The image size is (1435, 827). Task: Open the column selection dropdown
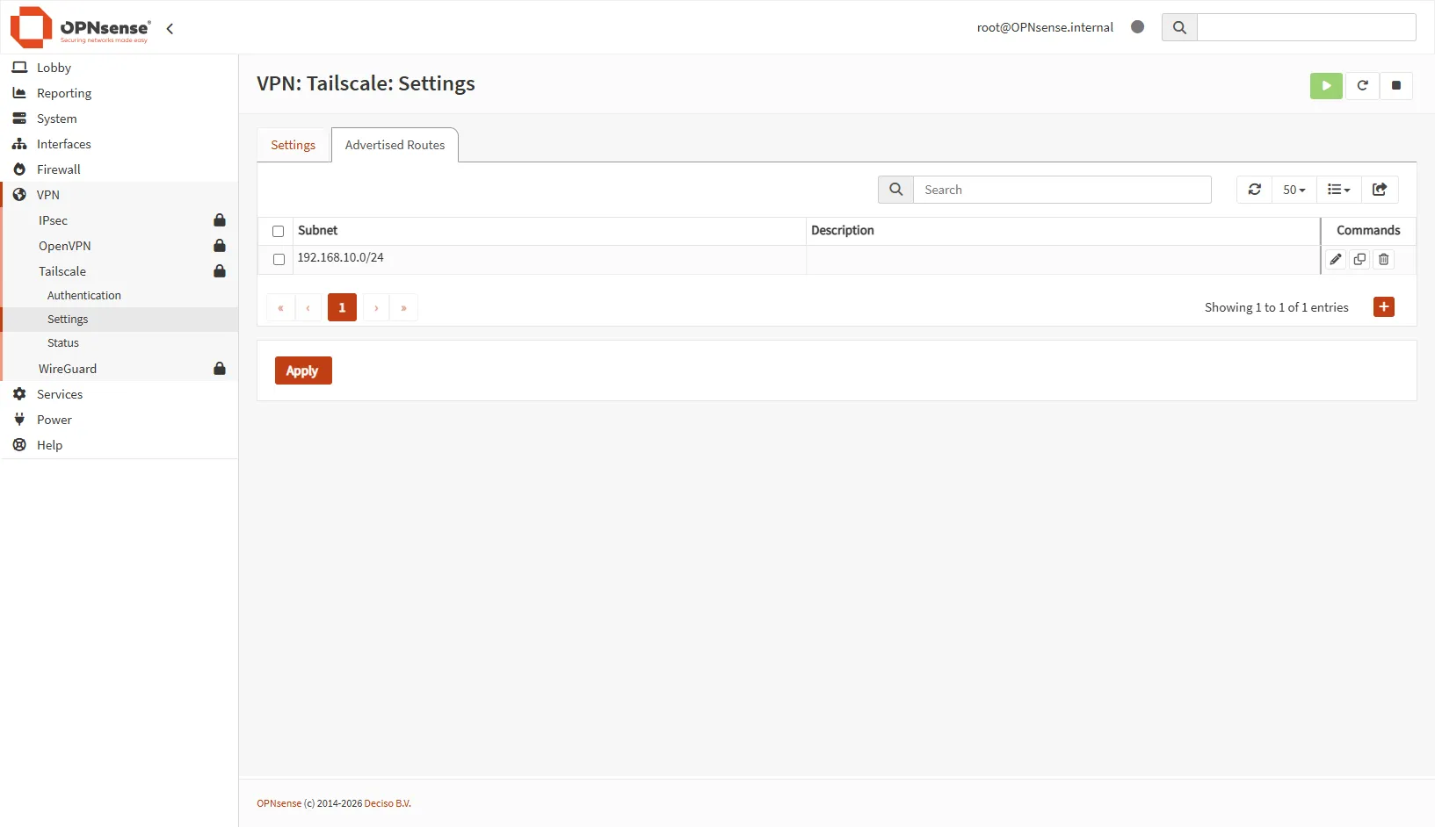[1338, 190]
